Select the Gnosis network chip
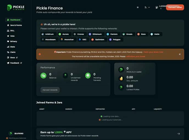Screen dimensions: 189x140 click(x=128, y=34)
